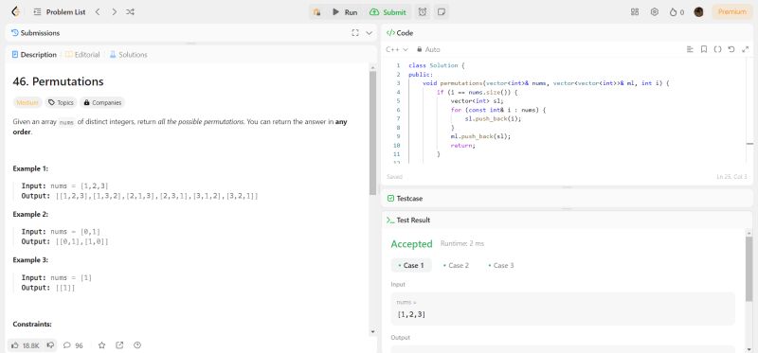Open the Submissions tab
758x353 pixels.
click(x=35, y=33)
